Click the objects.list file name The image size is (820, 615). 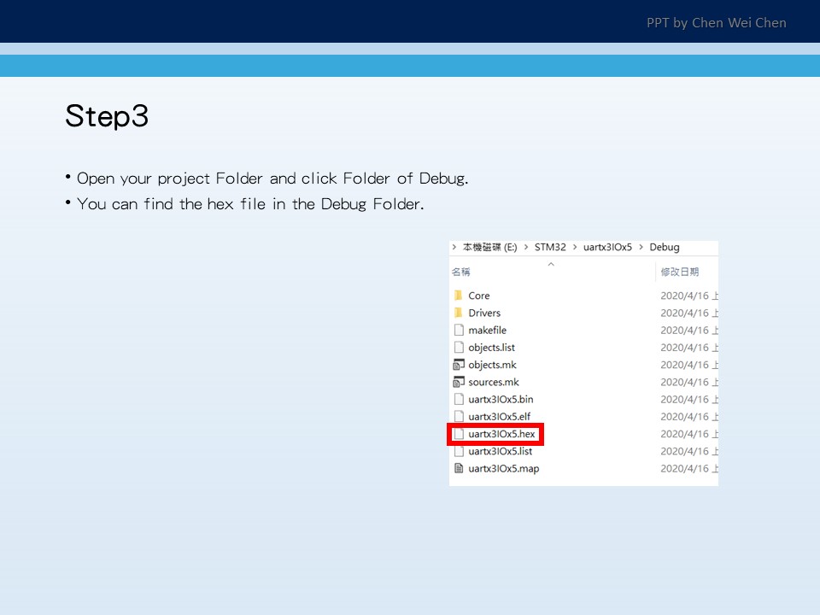(x=492, y=348)
